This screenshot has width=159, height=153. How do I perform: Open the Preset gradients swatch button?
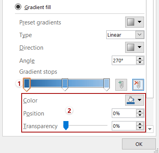pyautogui.click(x=131, y=22)
